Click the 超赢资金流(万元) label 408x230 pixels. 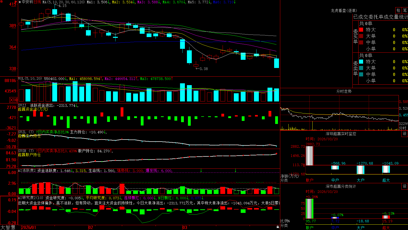point(33,109)
